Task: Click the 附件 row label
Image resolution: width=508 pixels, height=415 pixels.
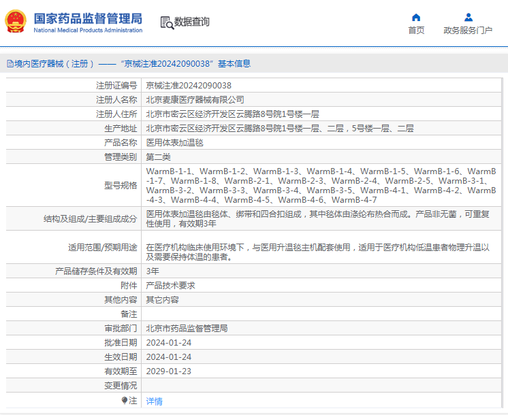Action: tap(129, 286)
